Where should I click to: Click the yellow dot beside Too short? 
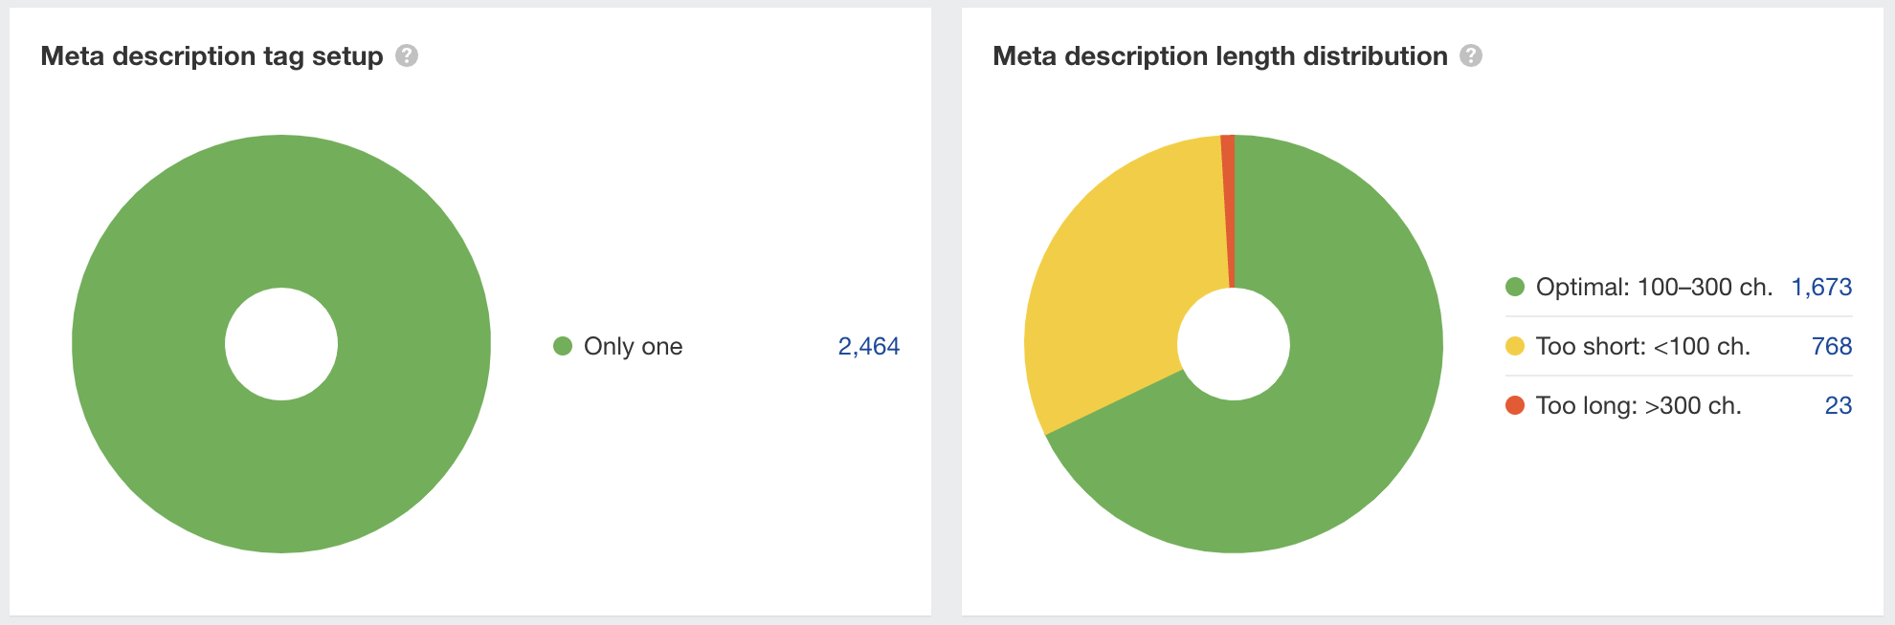[1515, 346]
